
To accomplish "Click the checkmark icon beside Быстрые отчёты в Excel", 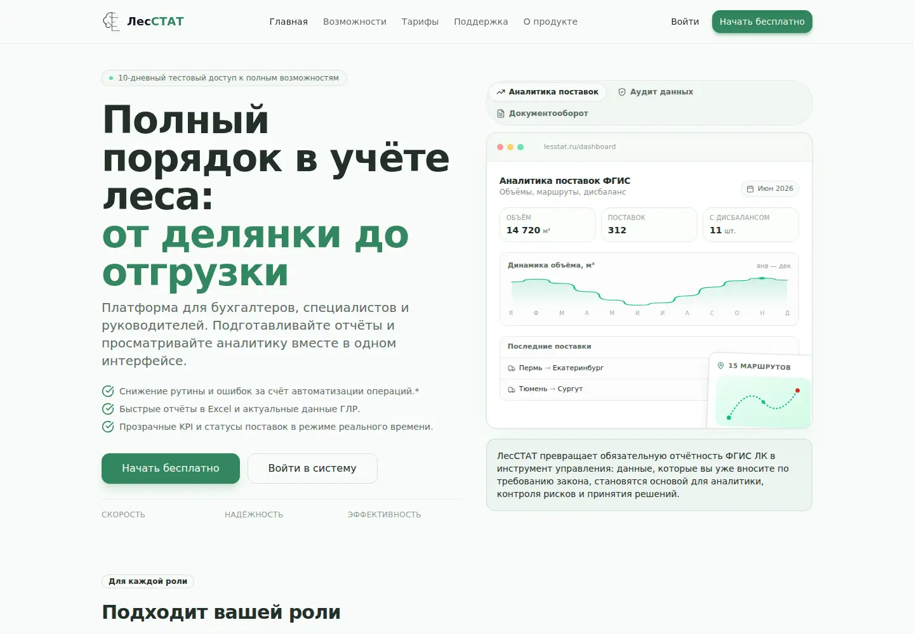I will [x=108, y=409].
